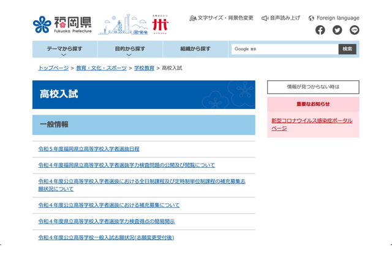Open 新型コロナウイルス感染症ポータルページ link

[312, 124]
